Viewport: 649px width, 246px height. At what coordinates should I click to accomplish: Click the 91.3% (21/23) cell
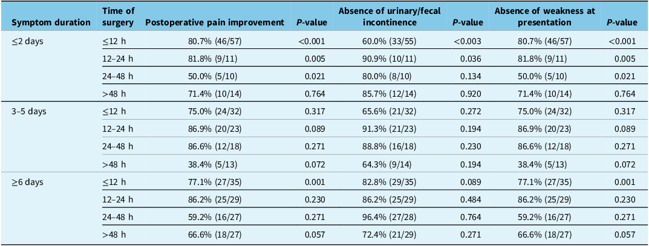coord(389,129)
